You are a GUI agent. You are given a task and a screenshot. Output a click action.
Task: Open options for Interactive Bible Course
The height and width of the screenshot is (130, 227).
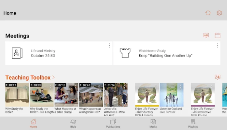point(212,87)
